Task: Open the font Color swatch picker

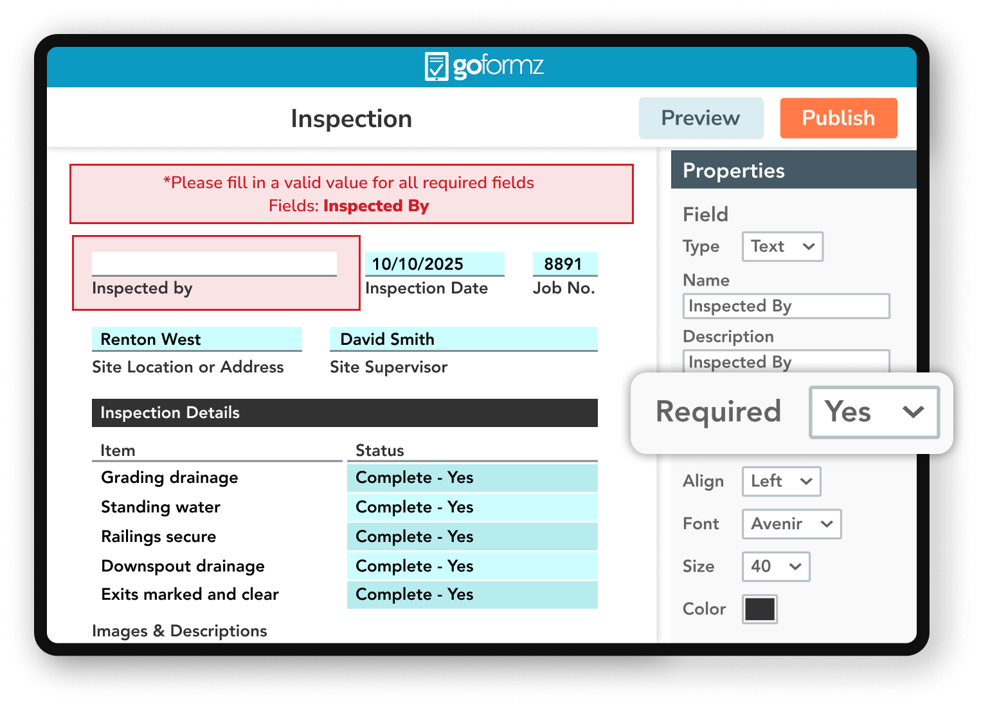Action: coord(759,609)
